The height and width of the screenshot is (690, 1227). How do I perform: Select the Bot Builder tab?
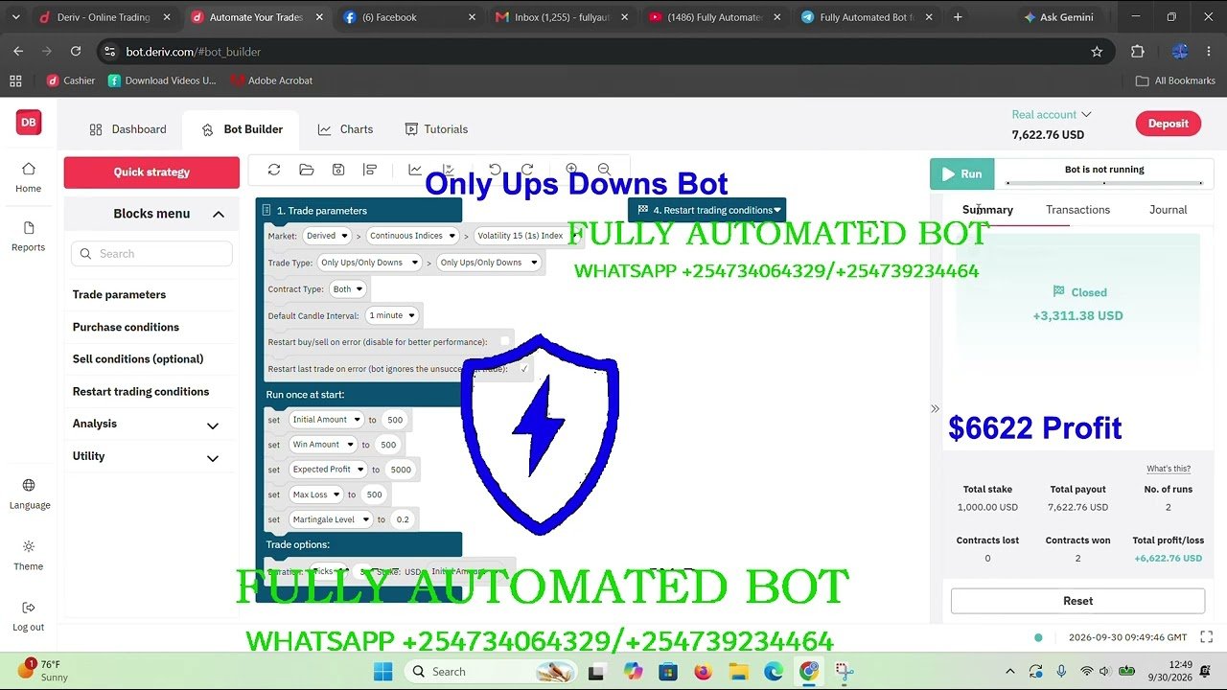[x=242, y=129]
